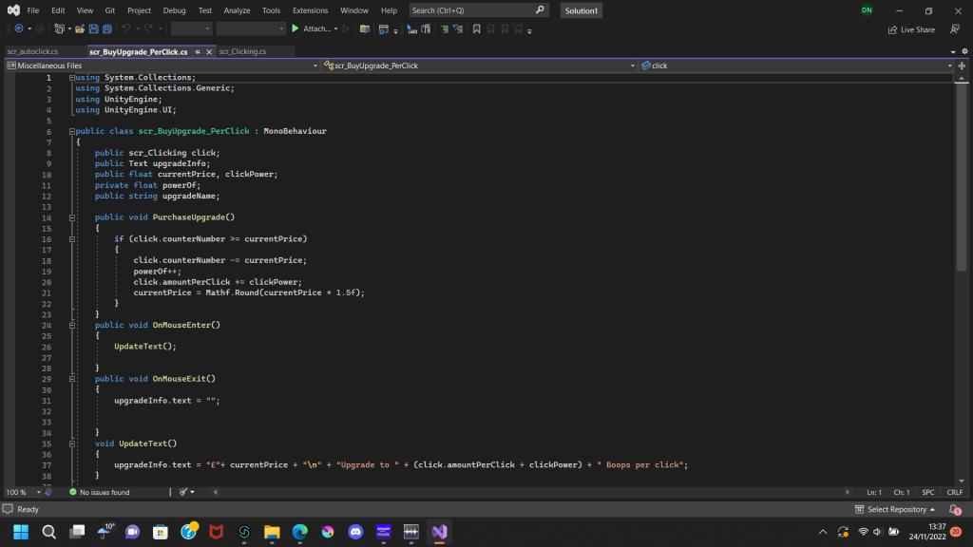Screen dimensions: 973x547
Task: Open the Debug menu
Action: tap(174, 10)
